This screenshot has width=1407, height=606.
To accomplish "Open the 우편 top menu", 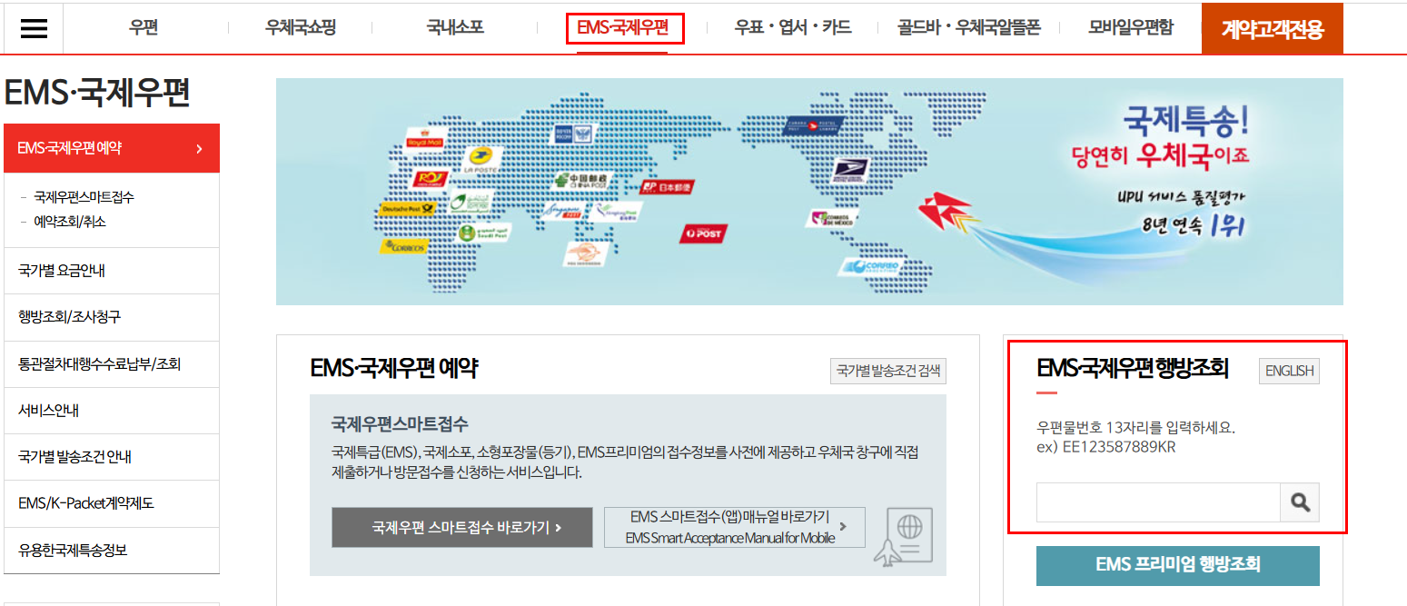I will [144, 28].
